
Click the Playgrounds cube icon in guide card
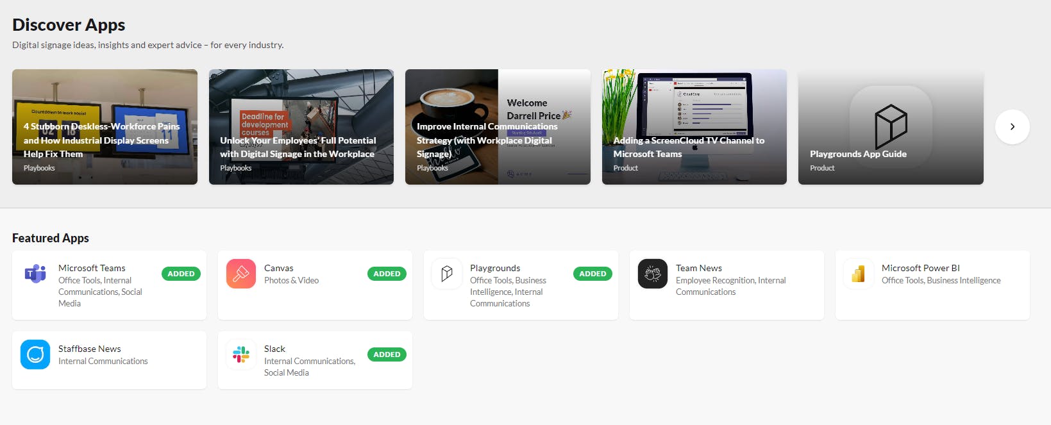(891, 126)
